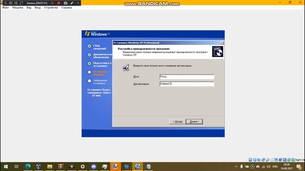The image size is (305, 171).
Task: Click VirtualBox hard disk activity indicator
Action: [x=250, y=160]
